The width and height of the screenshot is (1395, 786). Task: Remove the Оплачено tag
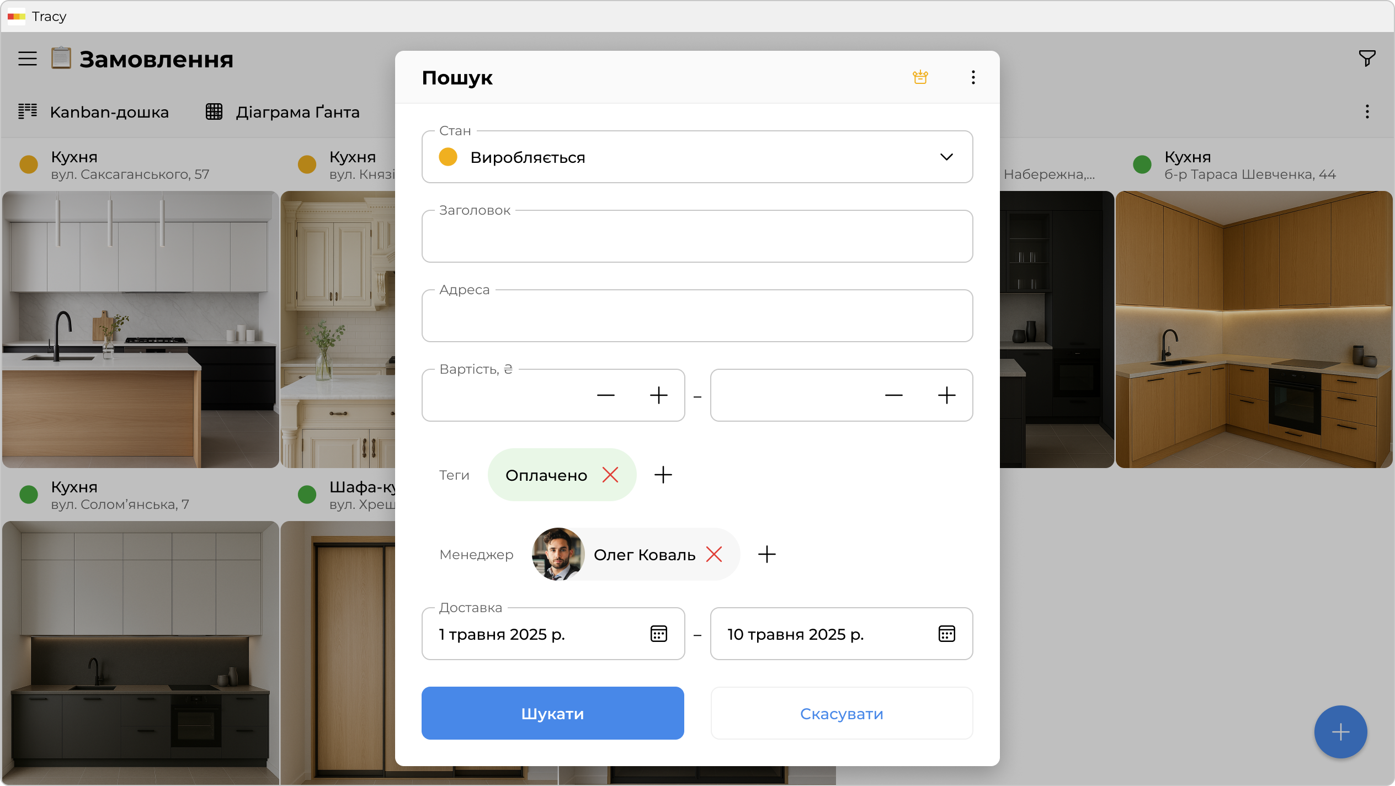pyautogui.click(x=610, y=475)
